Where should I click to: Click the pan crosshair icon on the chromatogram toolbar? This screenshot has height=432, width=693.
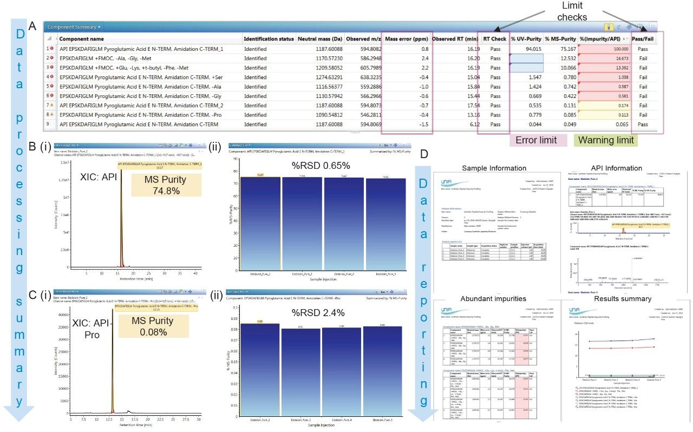191,145
